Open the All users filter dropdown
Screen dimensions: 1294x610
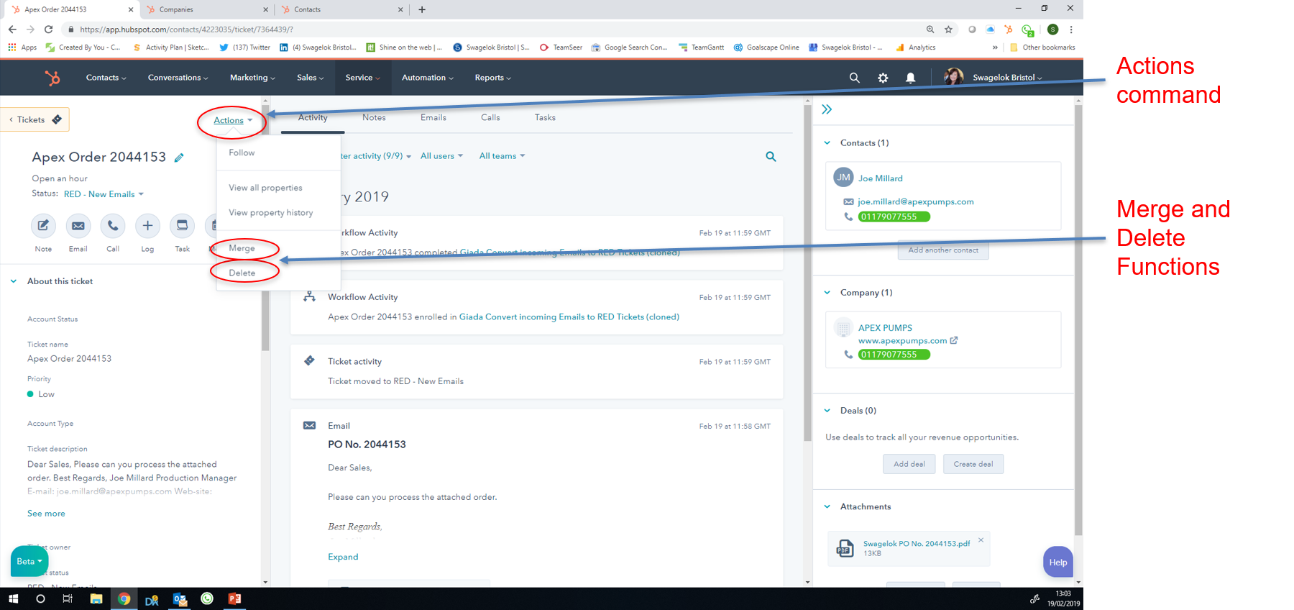click(x=441, y=156)
